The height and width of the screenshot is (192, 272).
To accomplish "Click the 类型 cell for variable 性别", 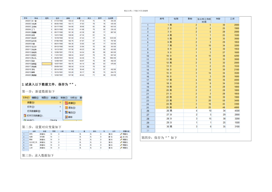I will 42,137.
